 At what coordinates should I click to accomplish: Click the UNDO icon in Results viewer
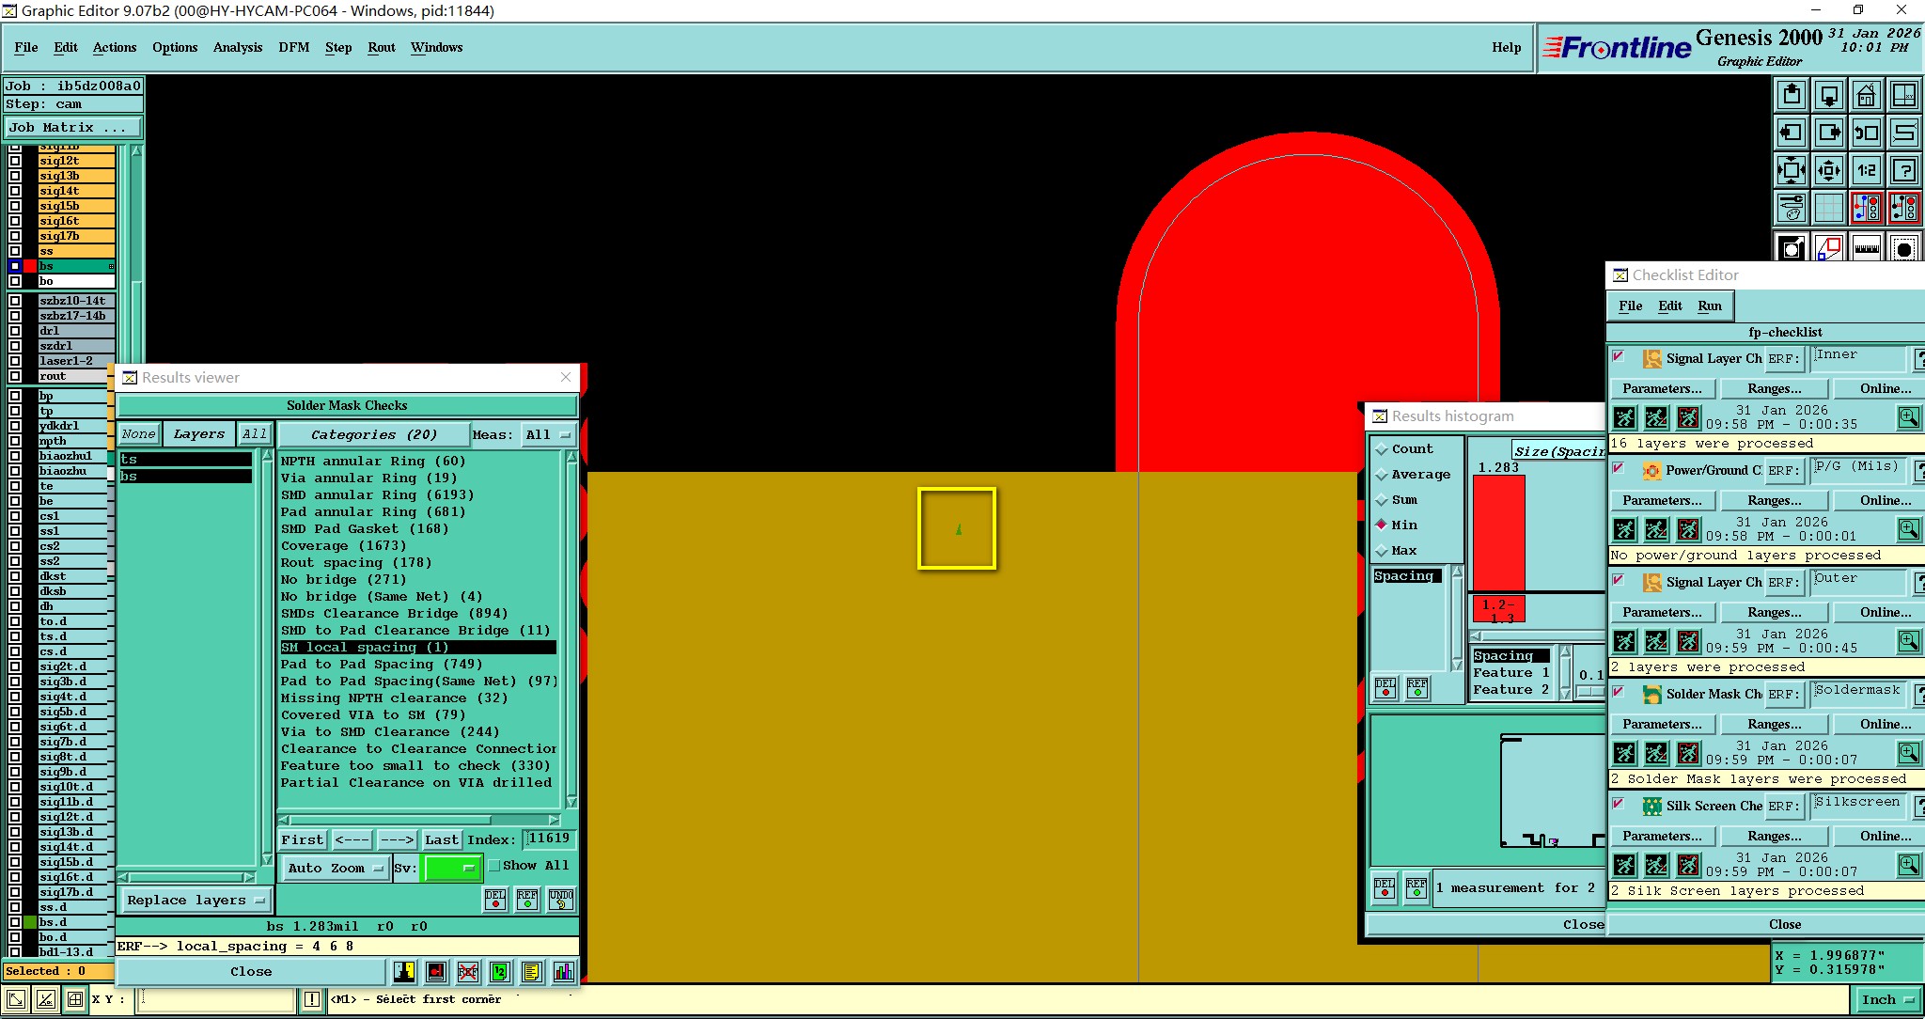point(560,900)
